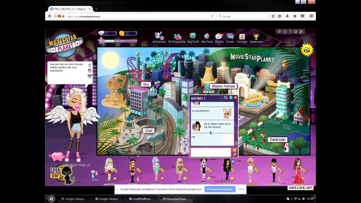This screenshot has width=361, height=203.
Task: Click avatar agata1234 in friends bar
Action: 109,170
